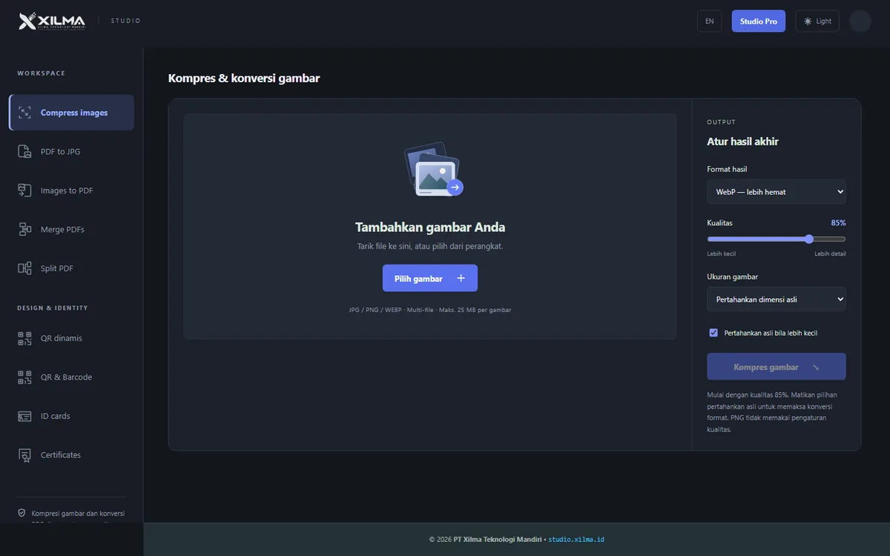Click the Compress images sidebar icon
This screenshot has width=890, height=556.
coord(24,113)
